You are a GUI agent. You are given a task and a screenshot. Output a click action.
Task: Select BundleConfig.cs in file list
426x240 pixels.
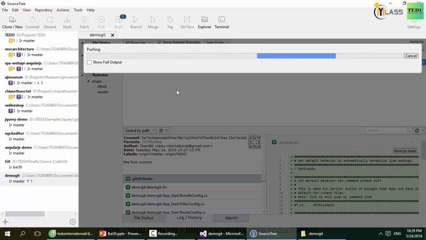point(192,195)
